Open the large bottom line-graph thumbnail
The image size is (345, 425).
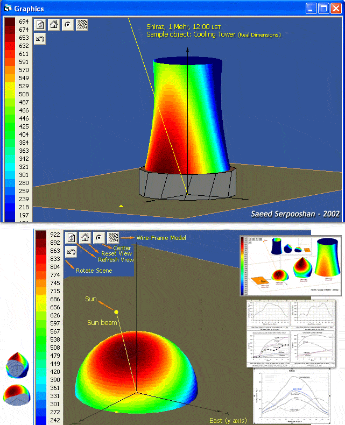point(293,396)
